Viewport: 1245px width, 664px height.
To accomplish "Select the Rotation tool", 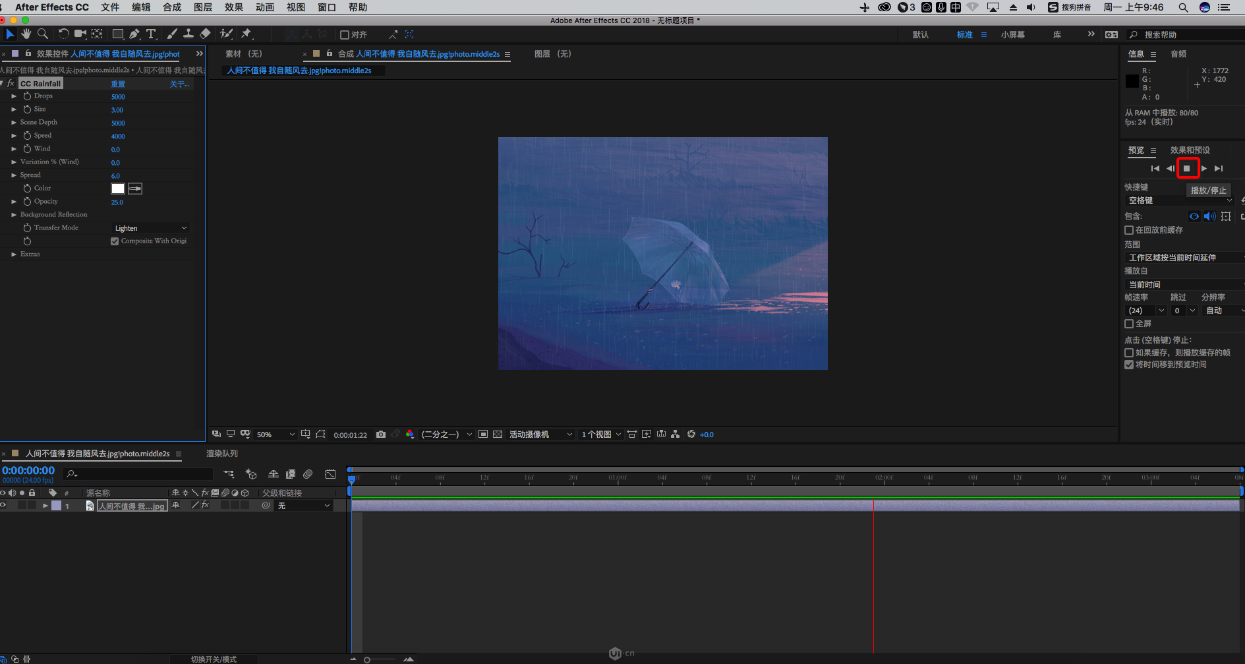I will (63, 34).
